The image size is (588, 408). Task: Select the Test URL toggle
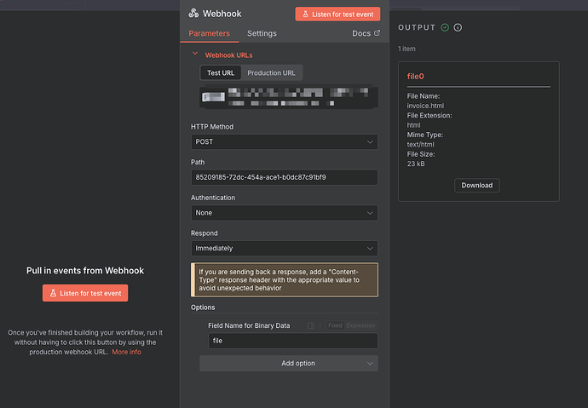(221, 73)
